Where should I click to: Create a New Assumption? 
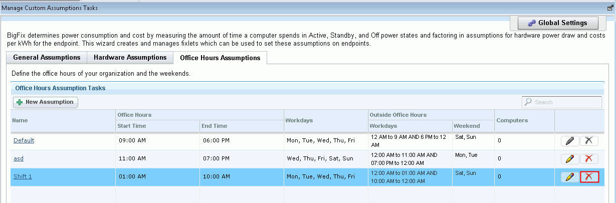point(45,102)
